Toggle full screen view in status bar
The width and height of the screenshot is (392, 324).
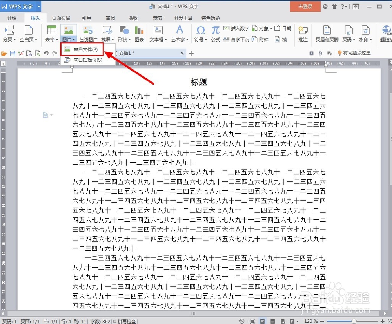click(x=252, y=321)
